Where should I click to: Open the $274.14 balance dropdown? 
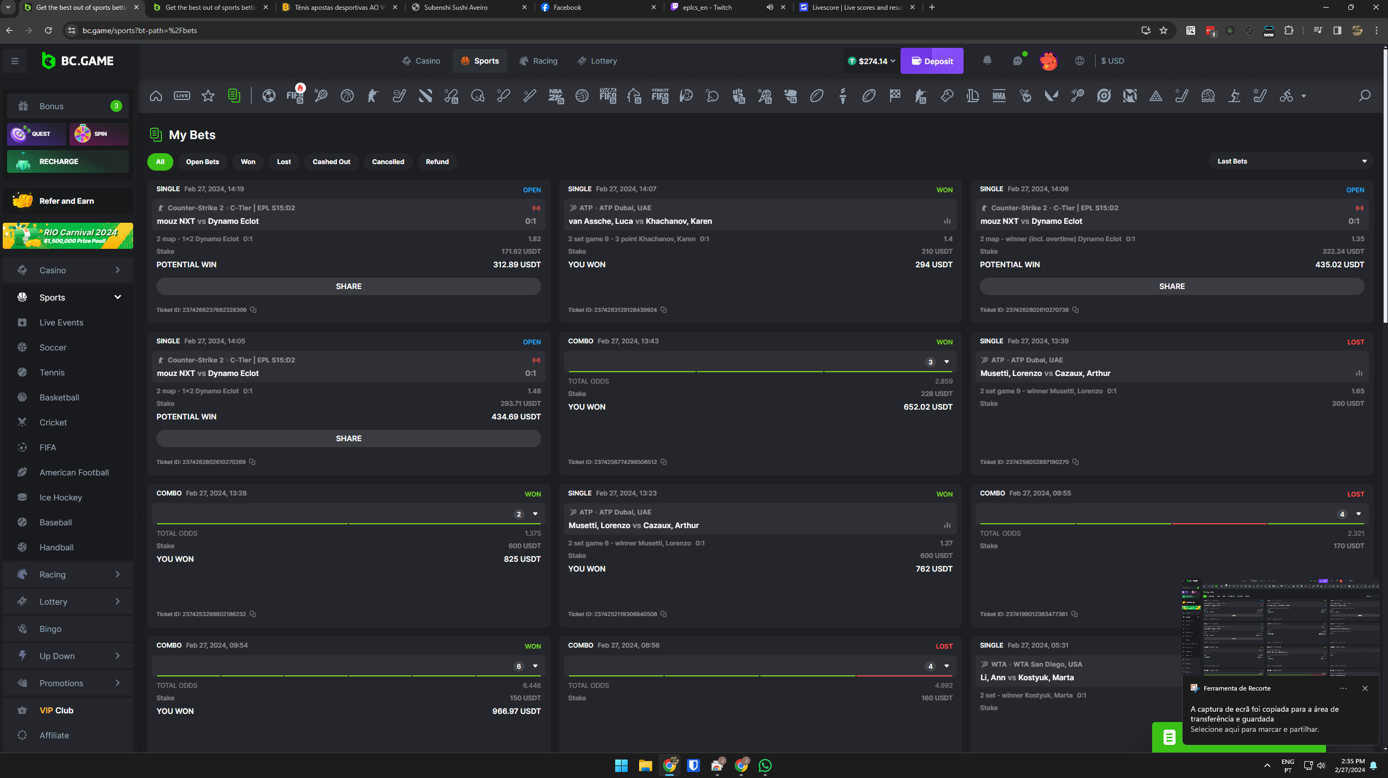pos(871,61)
